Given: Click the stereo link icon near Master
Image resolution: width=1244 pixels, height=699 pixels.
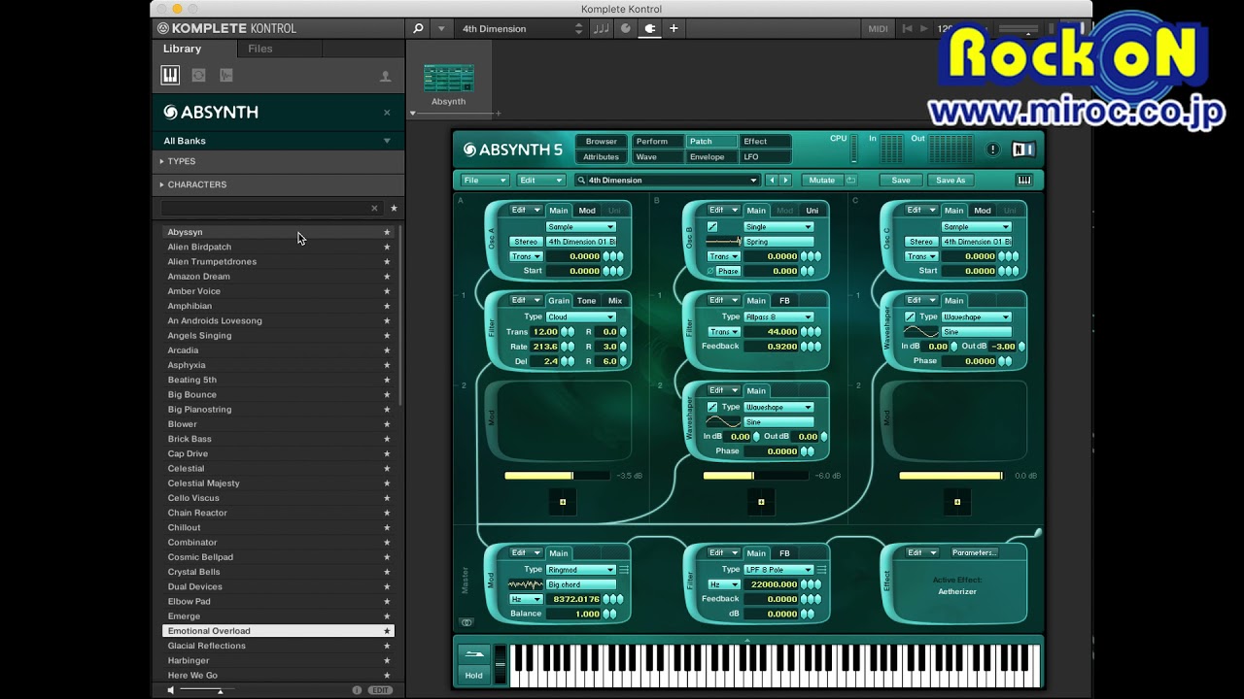Looking at the screenshot, I should pos(466,622).
